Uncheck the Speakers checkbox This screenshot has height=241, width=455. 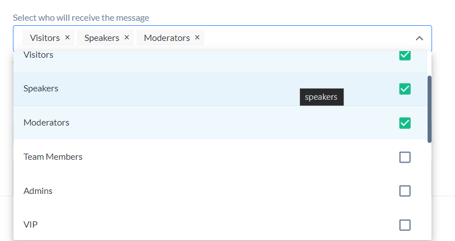(405, 89)
